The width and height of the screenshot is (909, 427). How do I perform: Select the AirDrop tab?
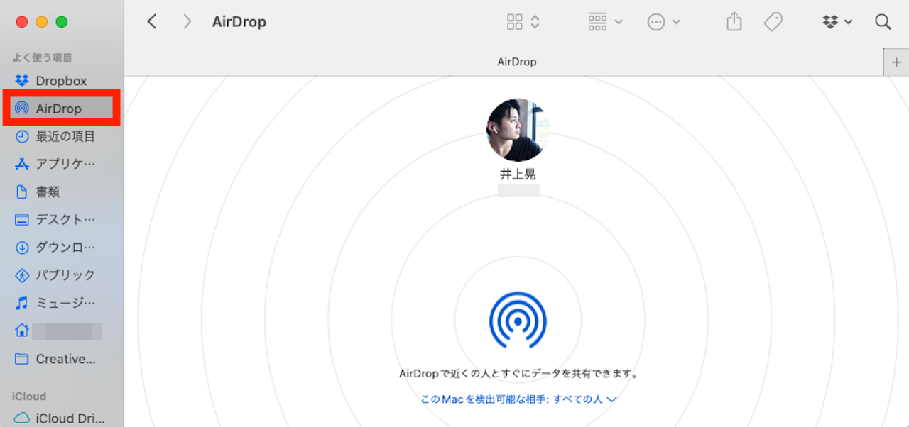coord(516,62)
